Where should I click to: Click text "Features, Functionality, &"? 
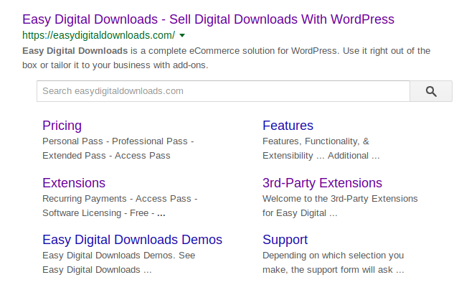tap(316, 141)
